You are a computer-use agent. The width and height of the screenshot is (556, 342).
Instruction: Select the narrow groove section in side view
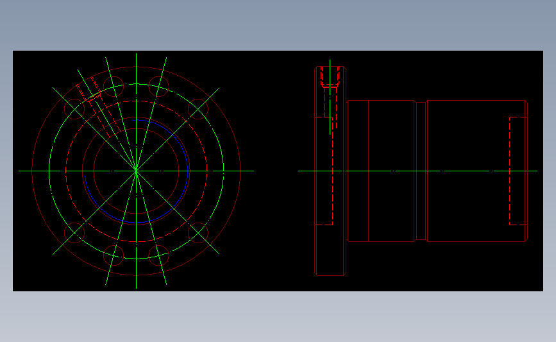[x=421, y=171]
